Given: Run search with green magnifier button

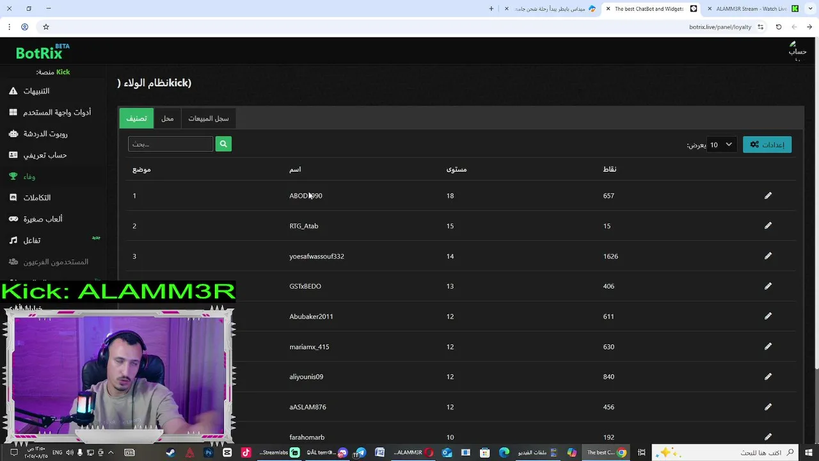Looking at the screenshot, I should click(x=223, y=144).
